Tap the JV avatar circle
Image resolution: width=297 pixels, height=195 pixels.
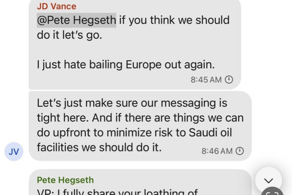[14, 151]
